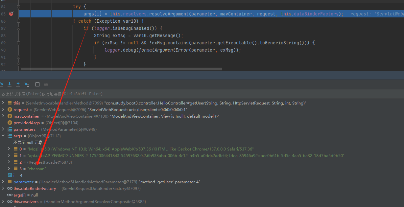Click 'toGenericString' on line 89
404x207 pixels.
click(279, 43)
